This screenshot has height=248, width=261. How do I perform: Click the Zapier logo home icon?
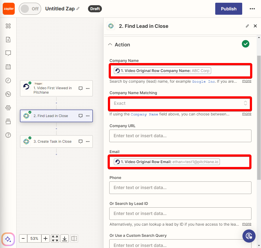pos(9,9)
